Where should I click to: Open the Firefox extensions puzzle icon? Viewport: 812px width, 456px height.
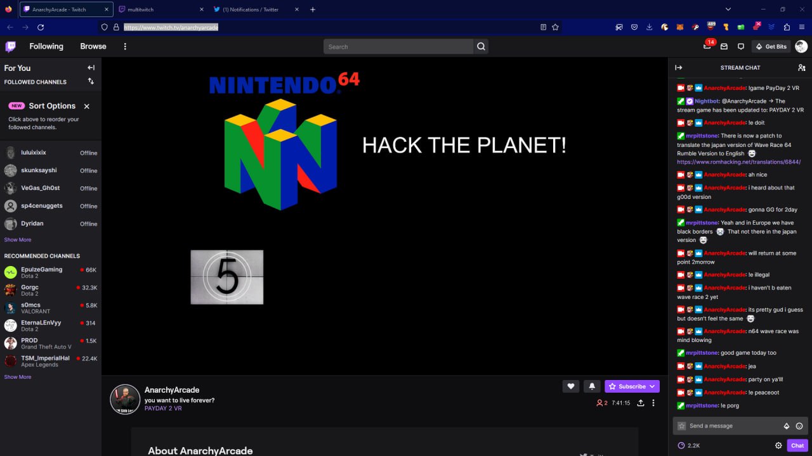pos(787,27)
